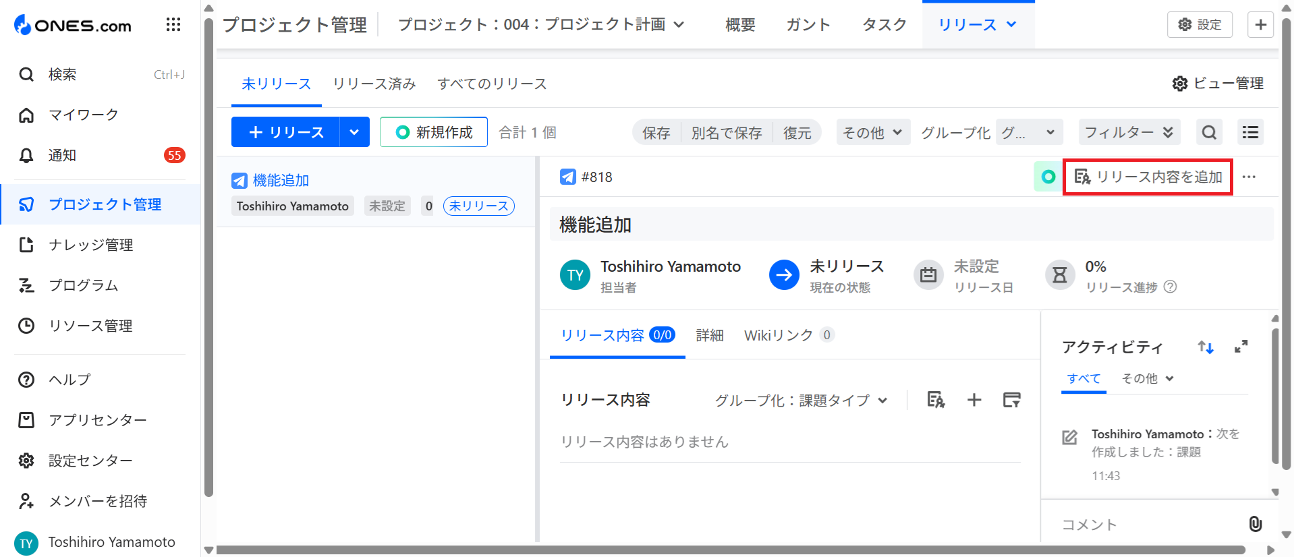Expand the arrow beside + リリース button

354,132
